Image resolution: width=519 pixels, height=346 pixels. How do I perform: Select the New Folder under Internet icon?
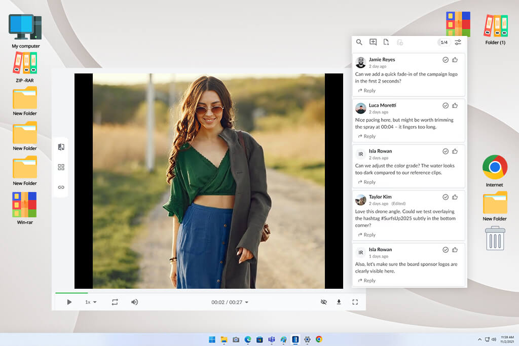pyautogui.click(x=495, y=206)
